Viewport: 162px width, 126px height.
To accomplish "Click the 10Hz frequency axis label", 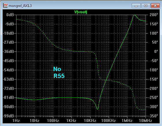I will pos(35,121).
